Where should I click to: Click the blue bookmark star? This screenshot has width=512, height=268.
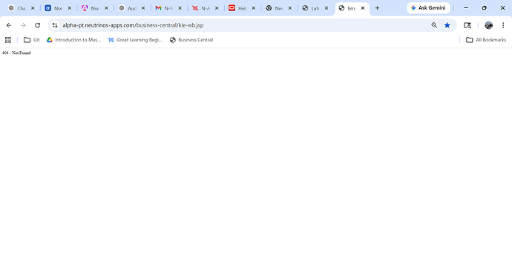point(447,25)
